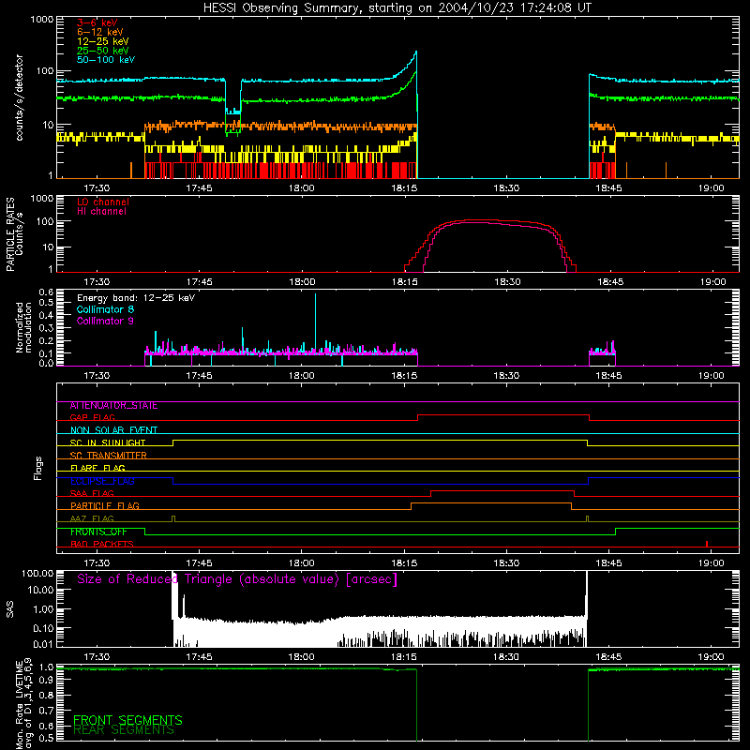
Task: Click the Flags axis label
Action: tap(38, 468)
